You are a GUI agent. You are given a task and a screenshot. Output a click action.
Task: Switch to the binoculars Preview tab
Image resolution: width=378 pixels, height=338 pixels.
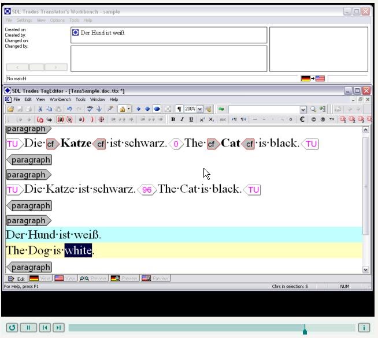(x=93, y=279)
